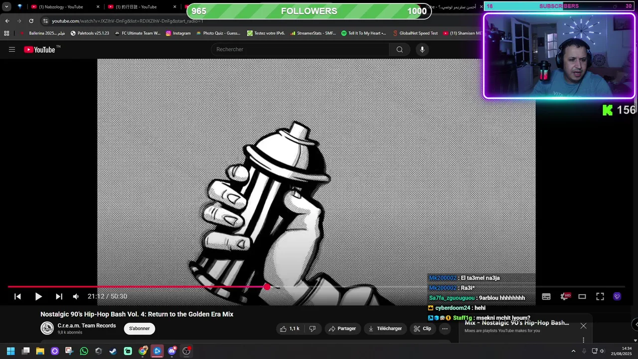Open the apps grid bookmarks shortcut
This screenshot has height=359, width=638.
(6, 33)
